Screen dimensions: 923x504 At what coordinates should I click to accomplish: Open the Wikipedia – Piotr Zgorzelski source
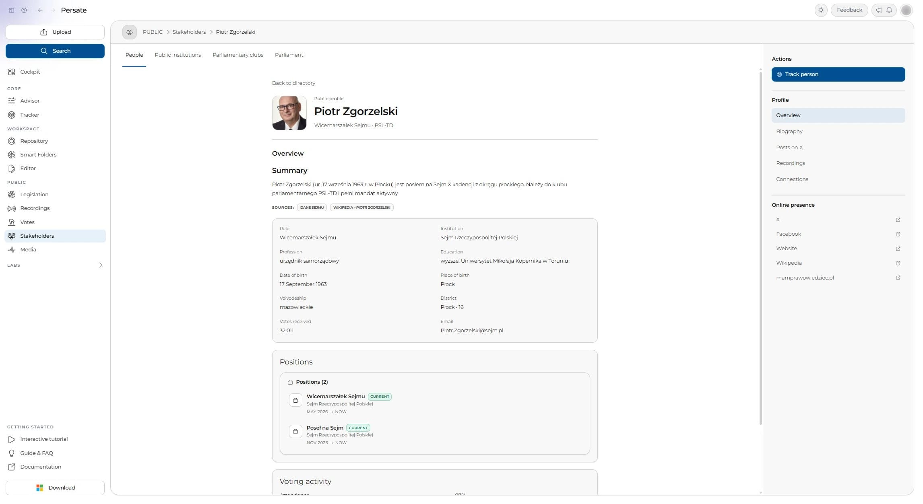(x=361, y=208)
